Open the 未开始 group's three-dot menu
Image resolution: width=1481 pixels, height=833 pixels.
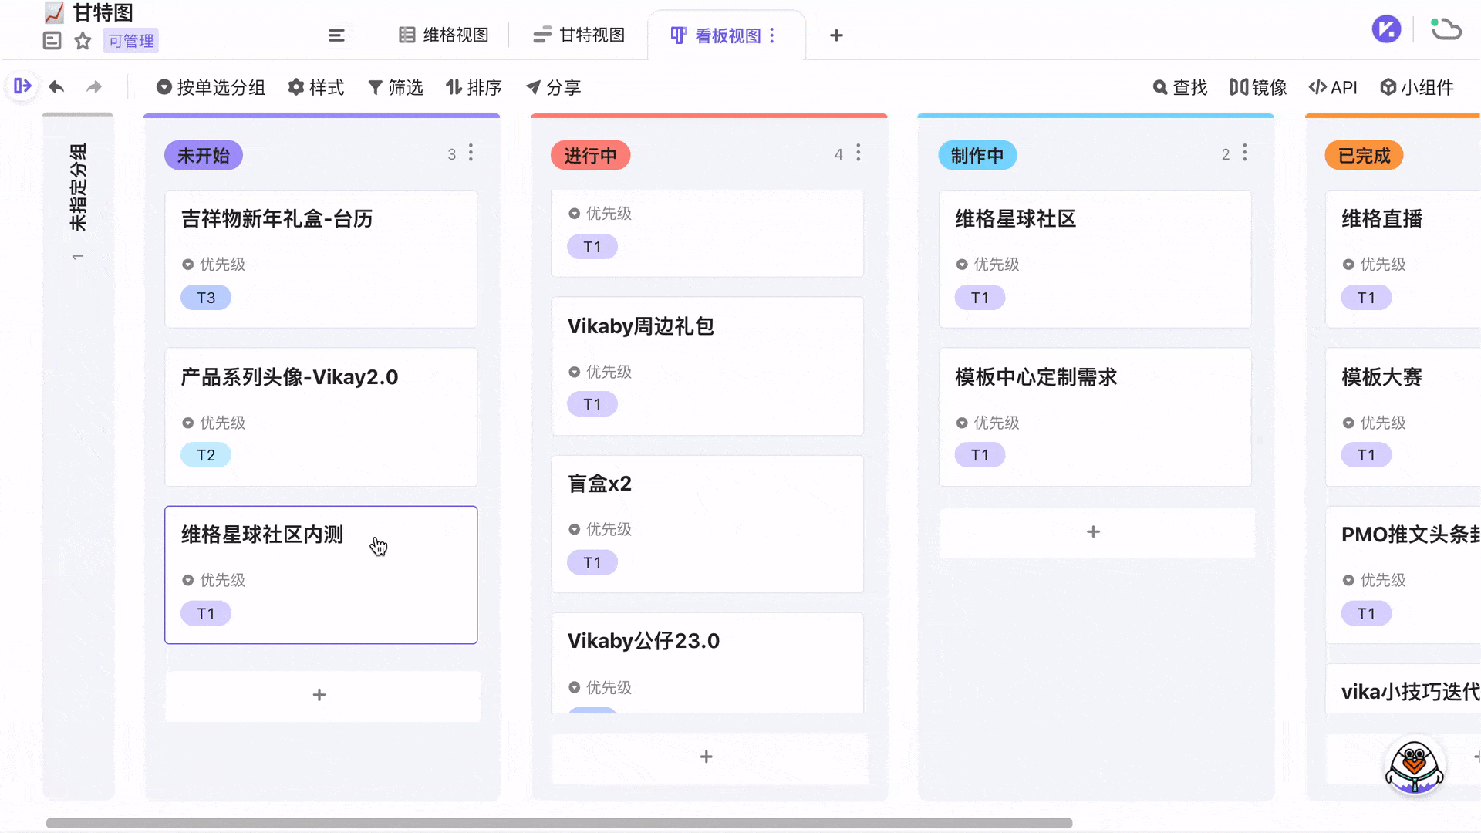471,153
